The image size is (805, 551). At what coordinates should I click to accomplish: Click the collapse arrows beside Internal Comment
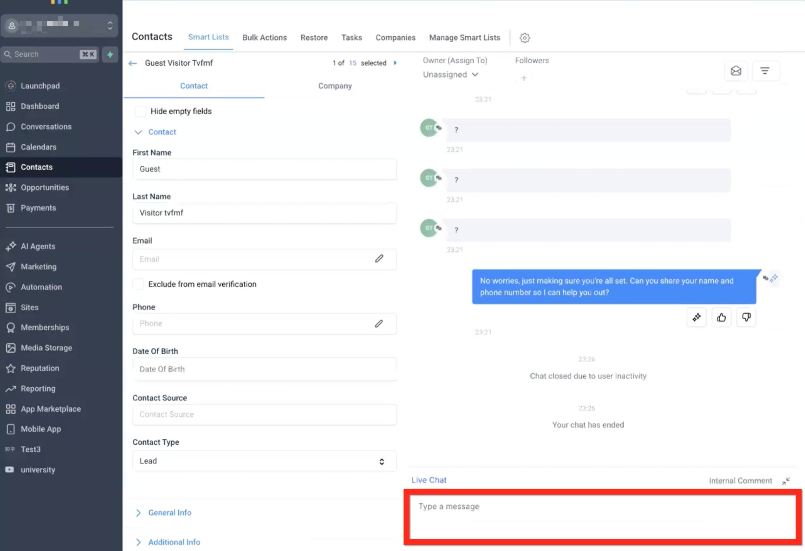tap(786, 481)
